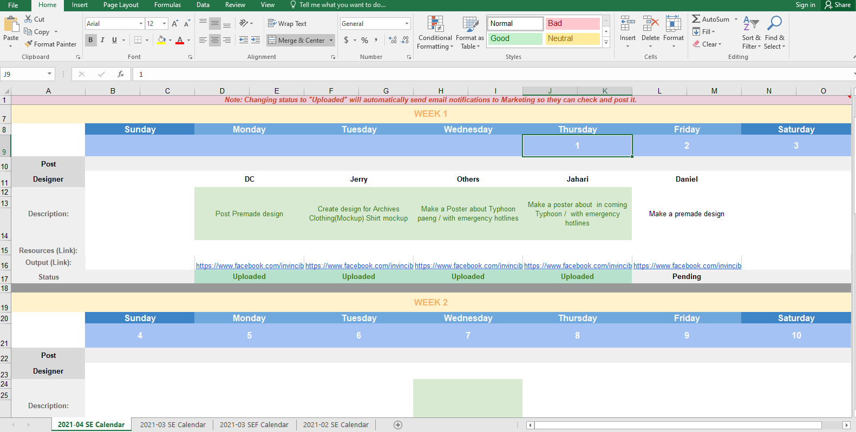The width and height of the screenshot is (856, 432).
Task: Apply comma style number format
Action: click(376, 40)
